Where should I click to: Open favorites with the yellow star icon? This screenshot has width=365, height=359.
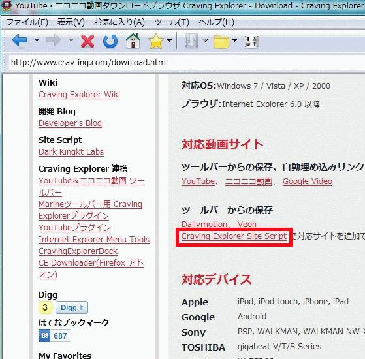coord(156,41)
